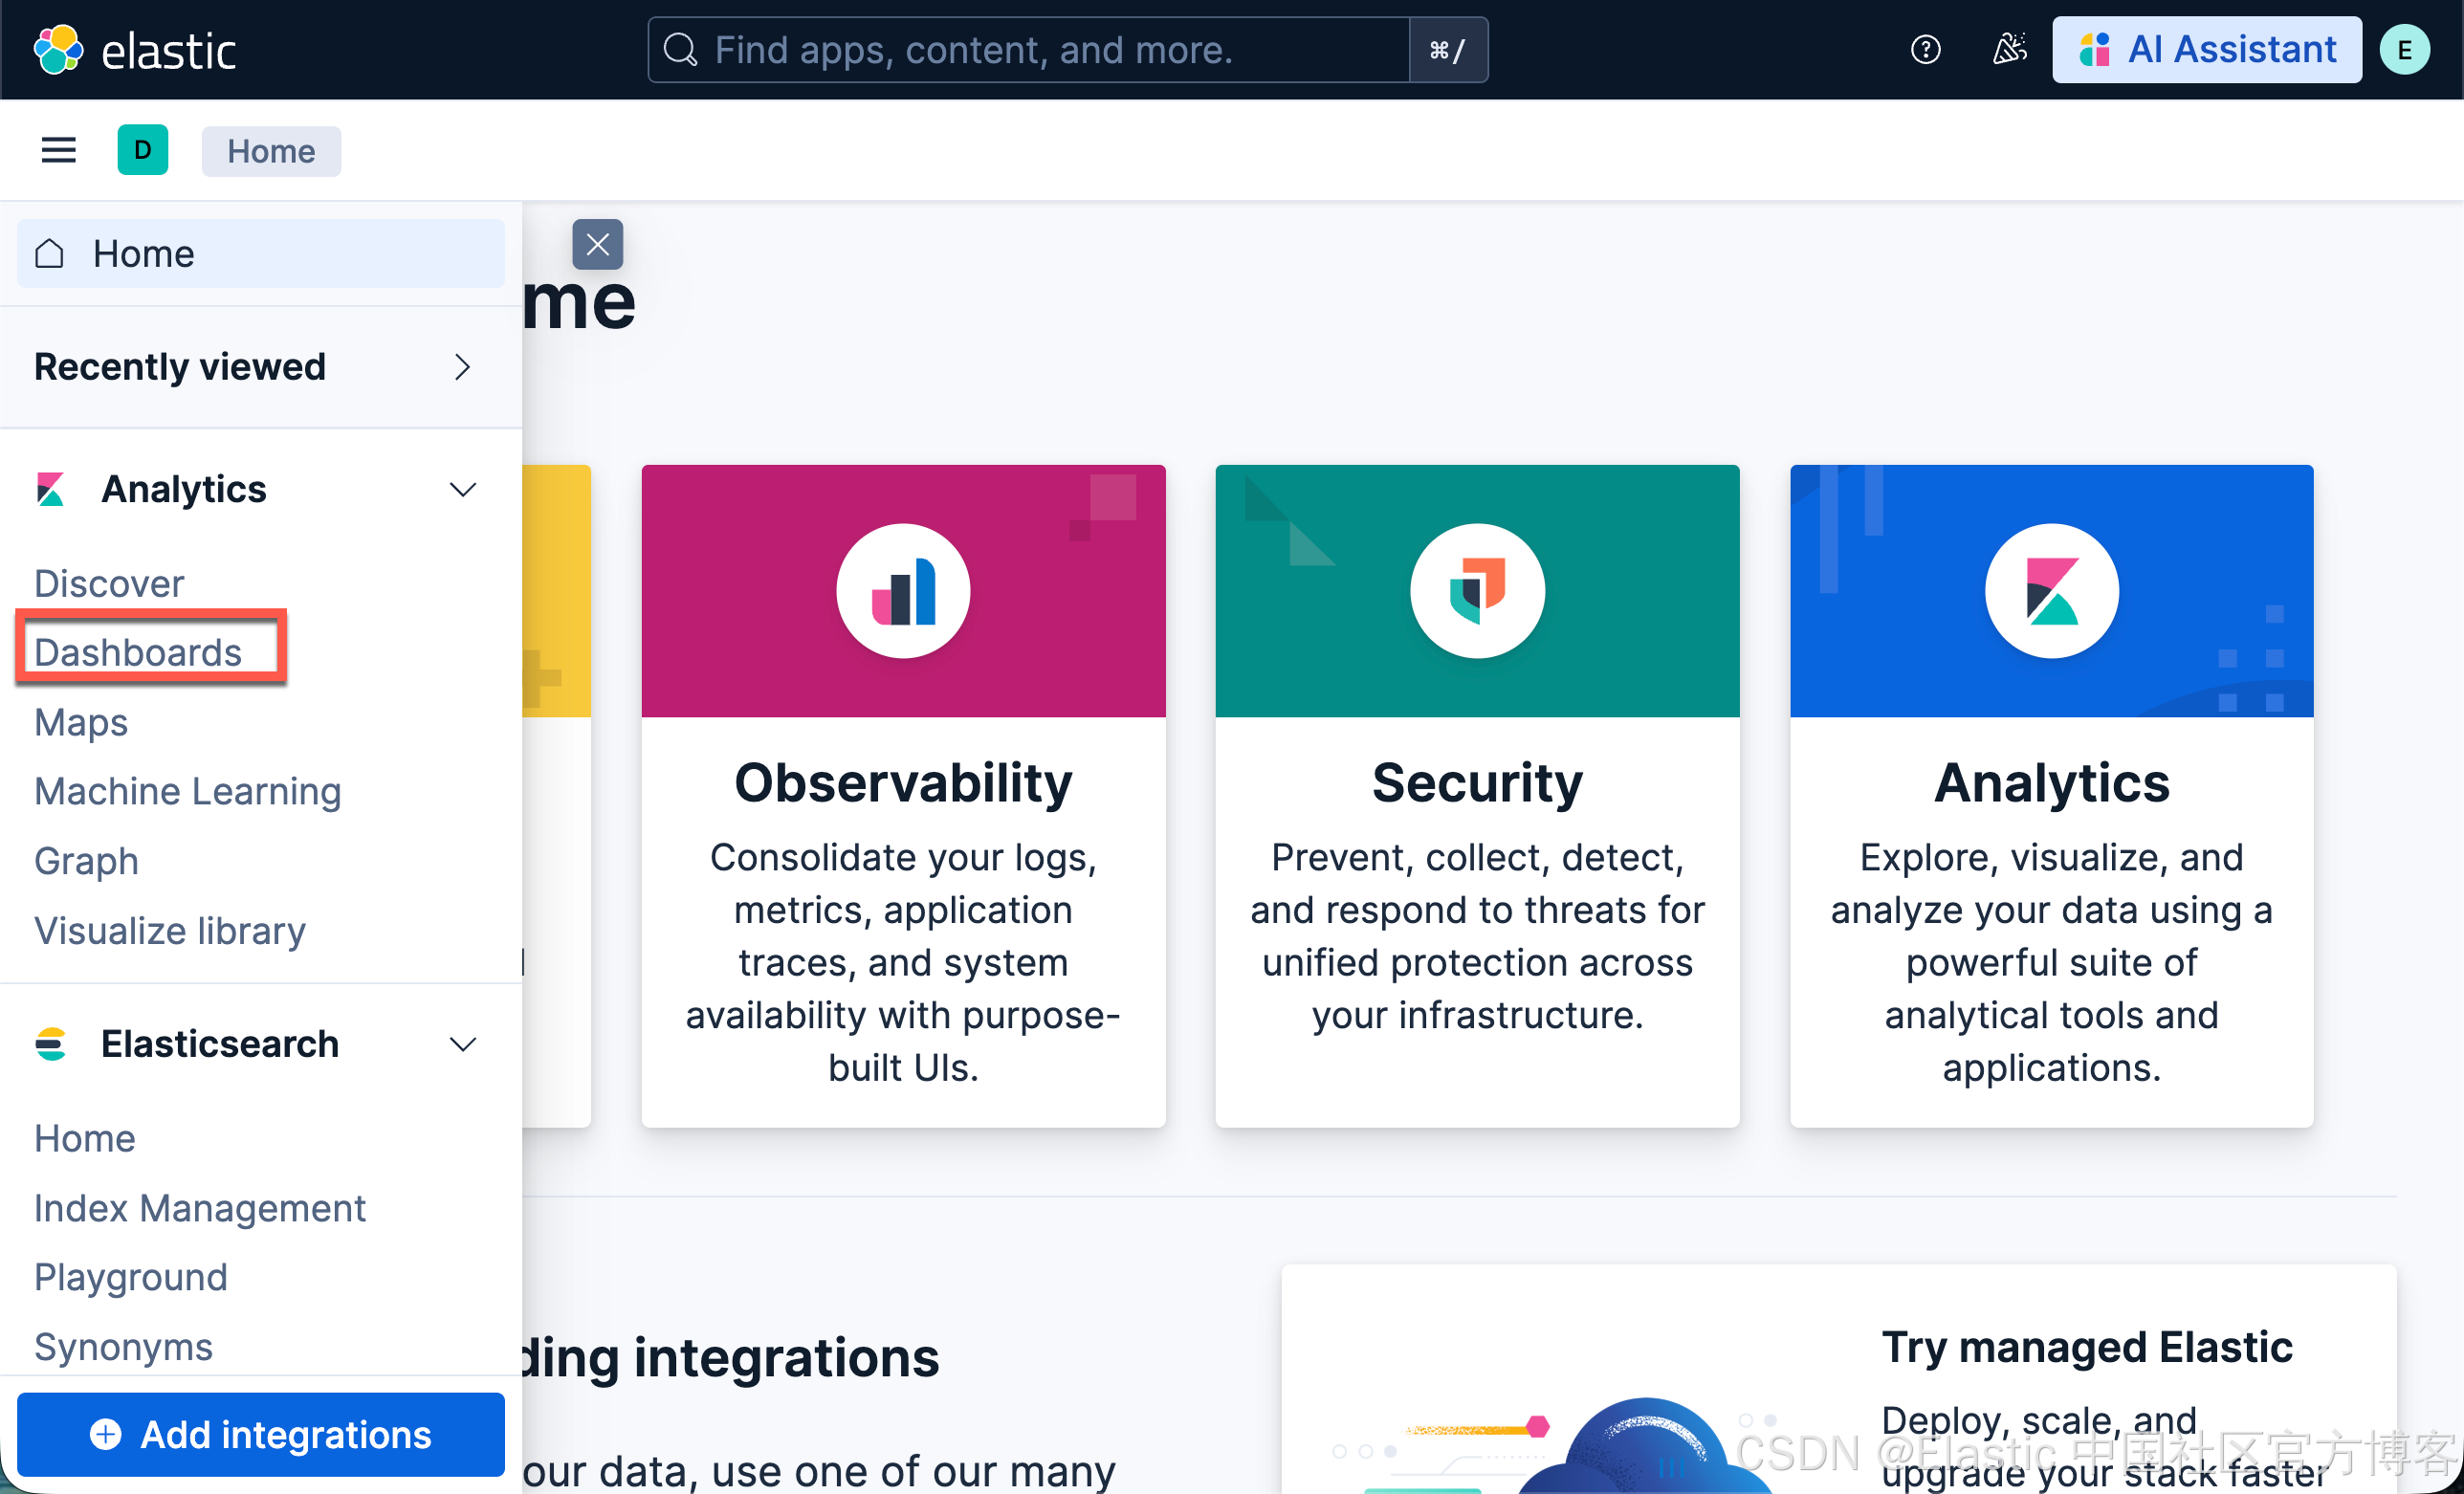Close the navigation flyout with X
Screen dimensions: 2464x1494
(597, 245)
